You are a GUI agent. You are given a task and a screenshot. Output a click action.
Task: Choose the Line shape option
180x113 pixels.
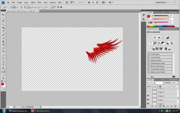pyautogui.click(x=42, y=7)
